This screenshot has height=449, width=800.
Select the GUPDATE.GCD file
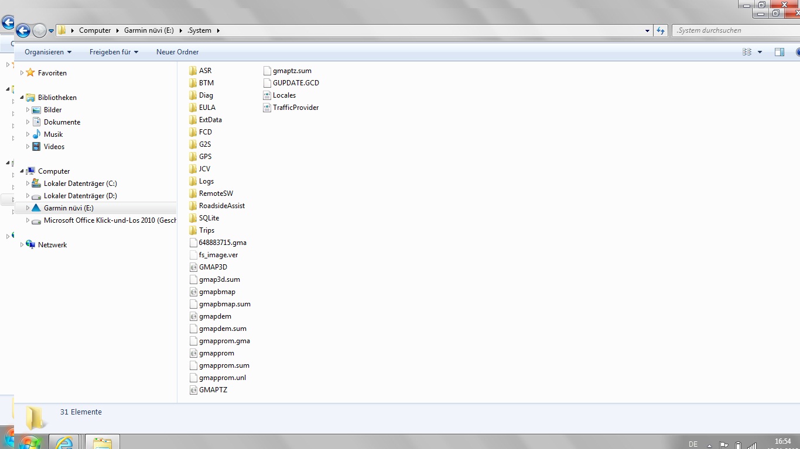coord(292,83)
